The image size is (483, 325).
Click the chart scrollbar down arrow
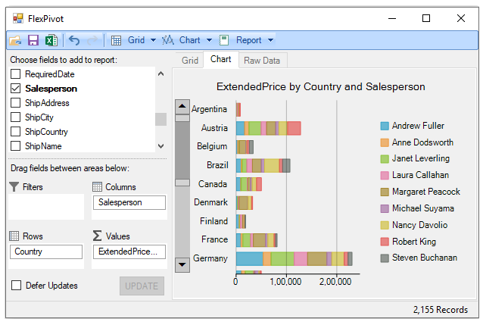pyautogui.click(x=182, y=264)
